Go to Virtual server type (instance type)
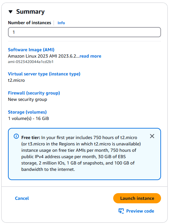Viewport: 169px width, 224px height. (44, 74)
